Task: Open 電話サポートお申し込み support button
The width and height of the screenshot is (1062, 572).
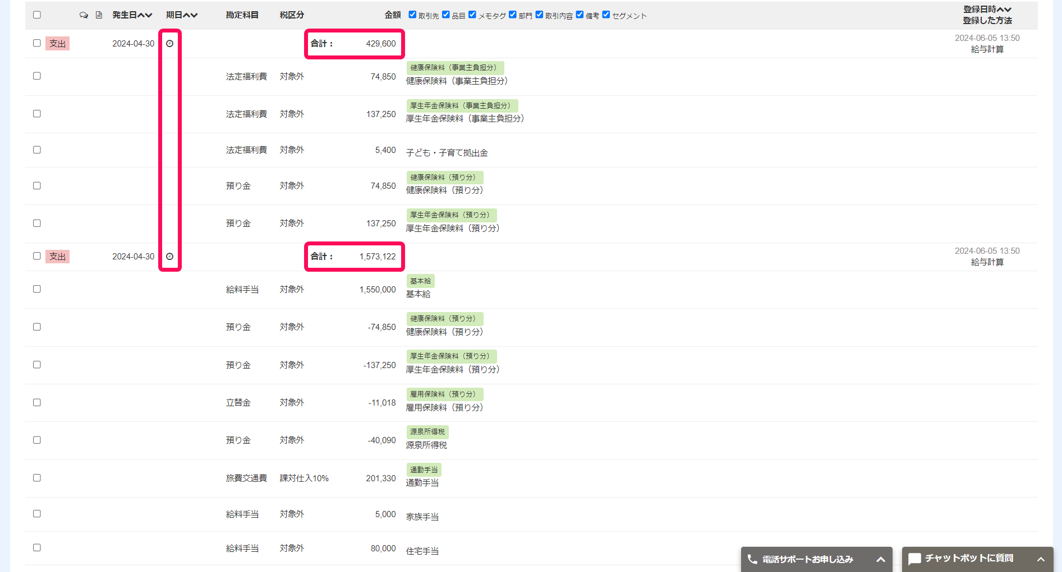Action: pos(817,559)
